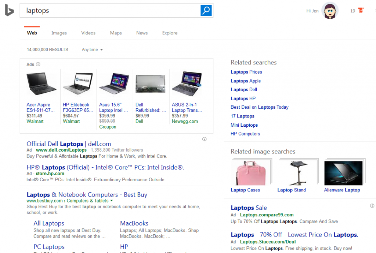Image resolution: width=376 pixels, height=253 pixels.
Task: Expand the Any time filter dropdown
Action: (92, 50)
